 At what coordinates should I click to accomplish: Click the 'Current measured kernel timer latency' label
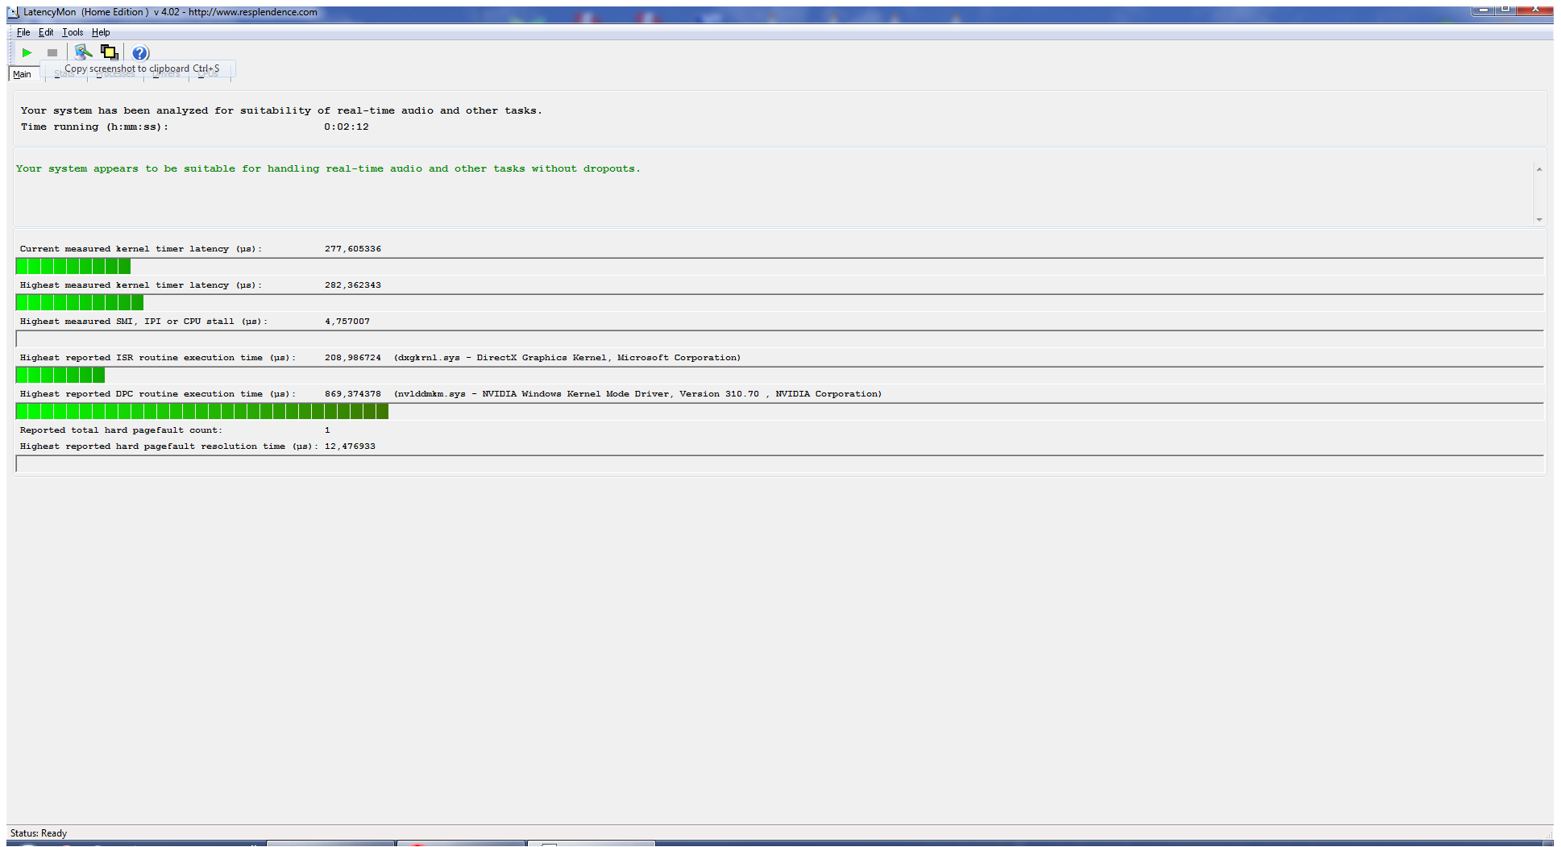(141, 249)
